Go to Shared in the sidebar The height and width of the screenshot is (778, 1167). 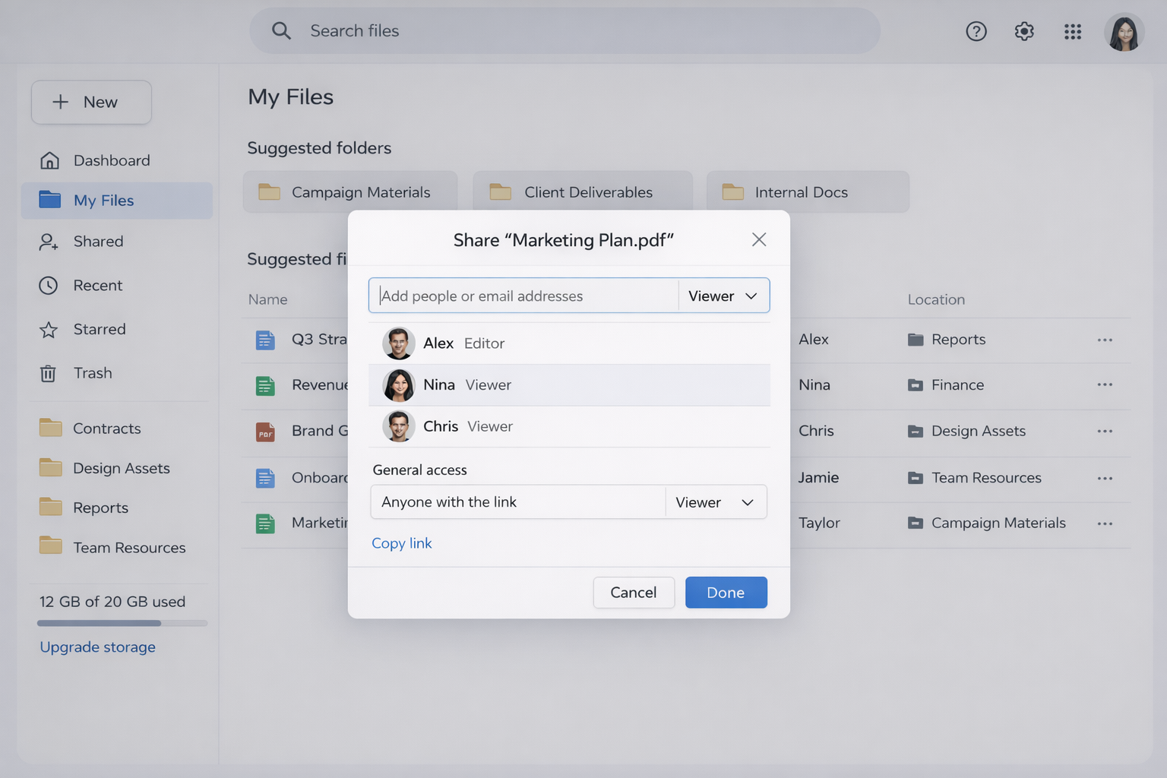(x=98, y=242)
